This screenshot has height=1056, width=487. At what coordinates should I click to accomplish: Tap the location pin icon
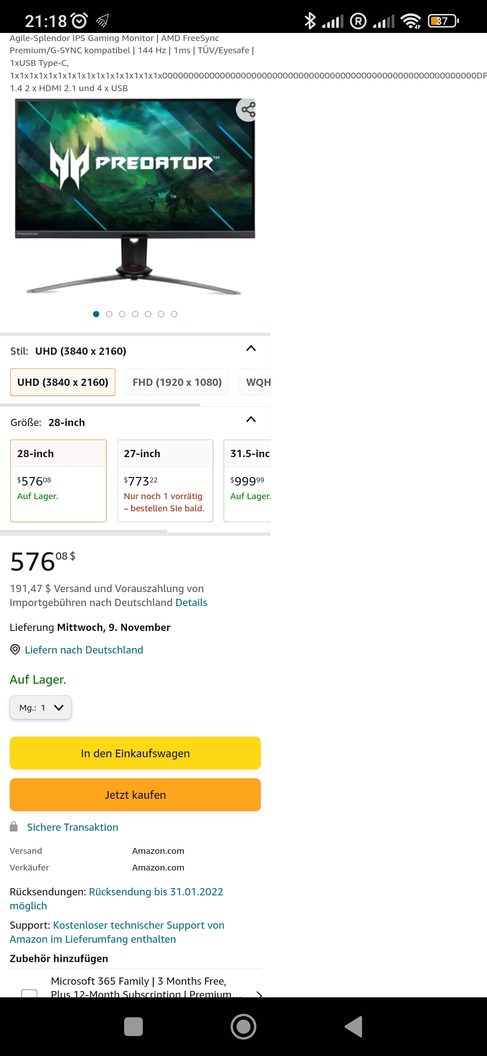(x=15, y=649)
